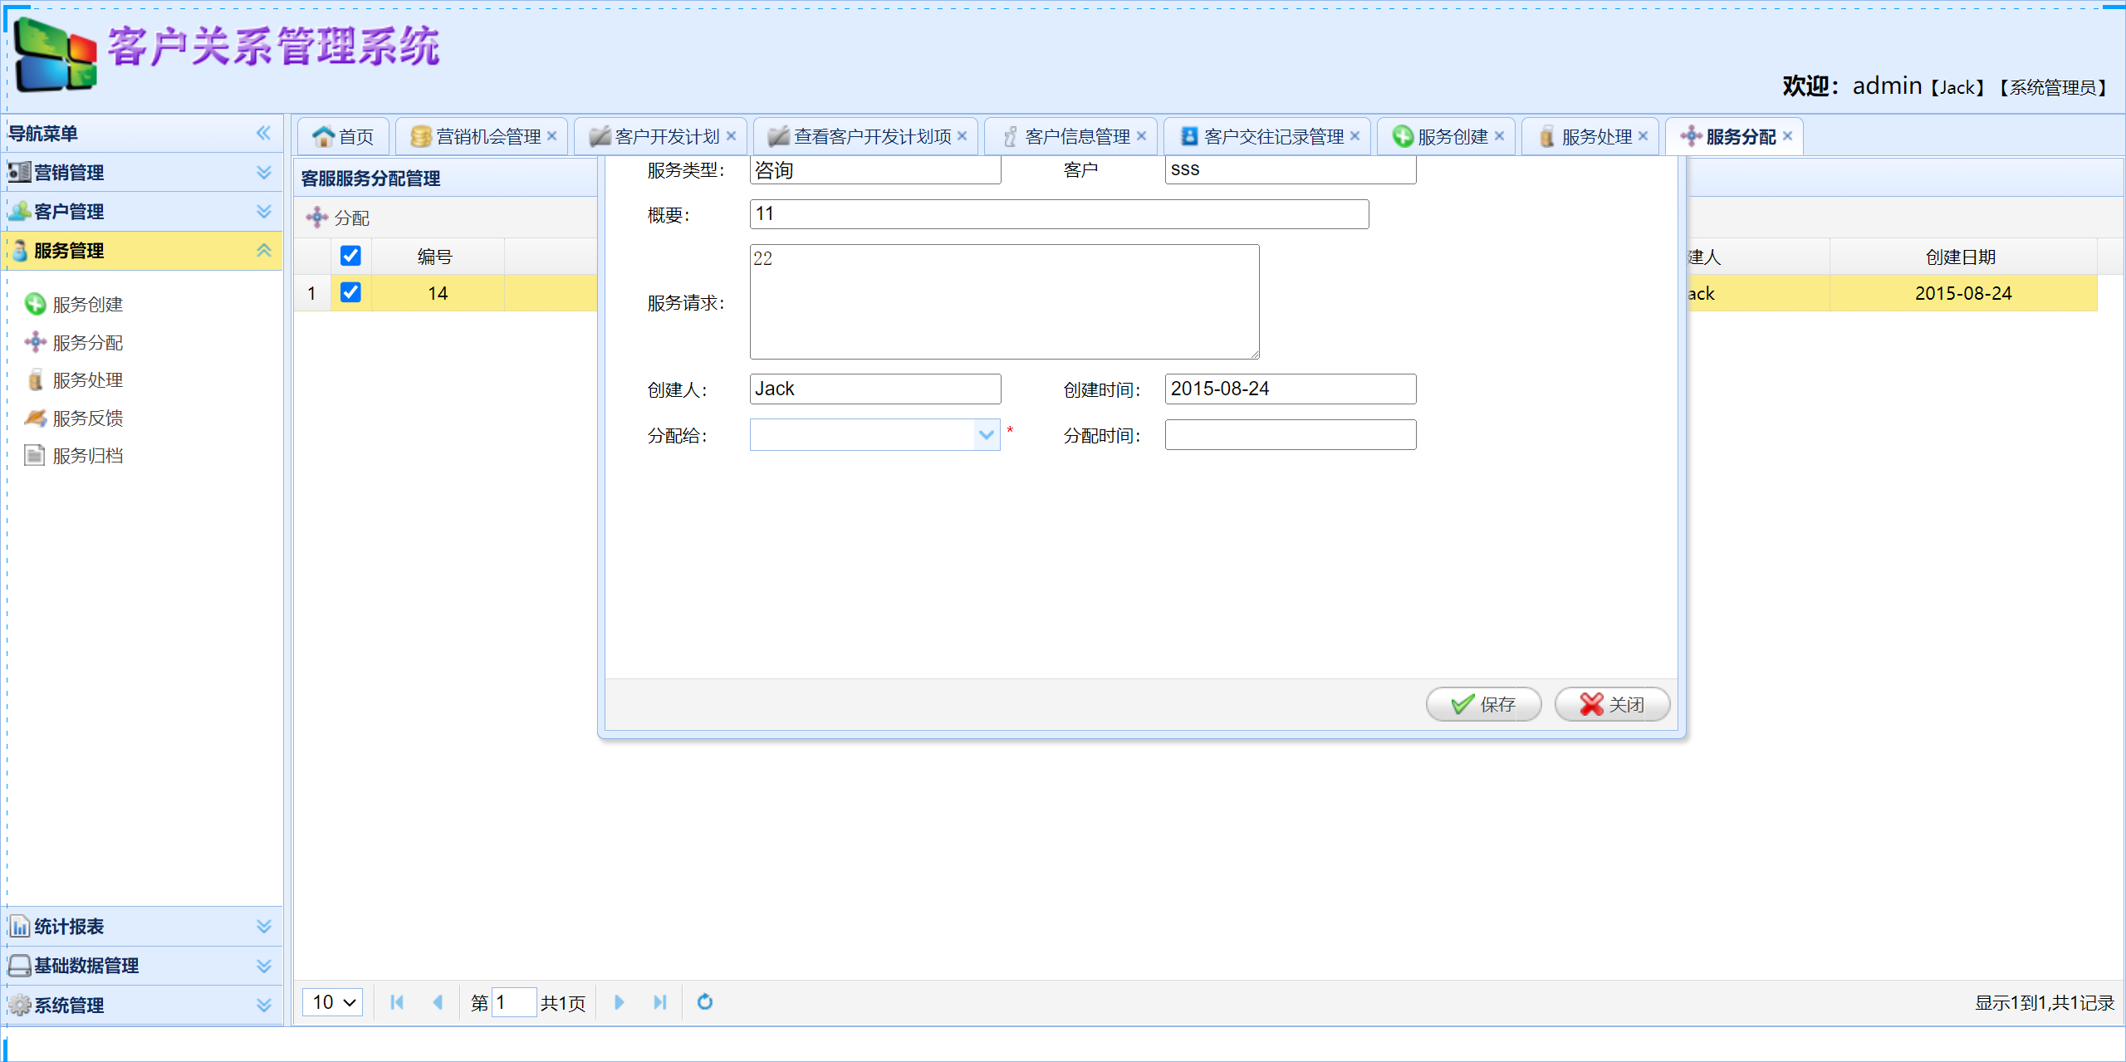Go to the previous page
This screenshot has width=2126, height=1062.
[438, 1002]
